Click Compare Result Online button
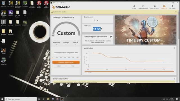The width and height of the screenshot is (180, 101). (66, 62)
